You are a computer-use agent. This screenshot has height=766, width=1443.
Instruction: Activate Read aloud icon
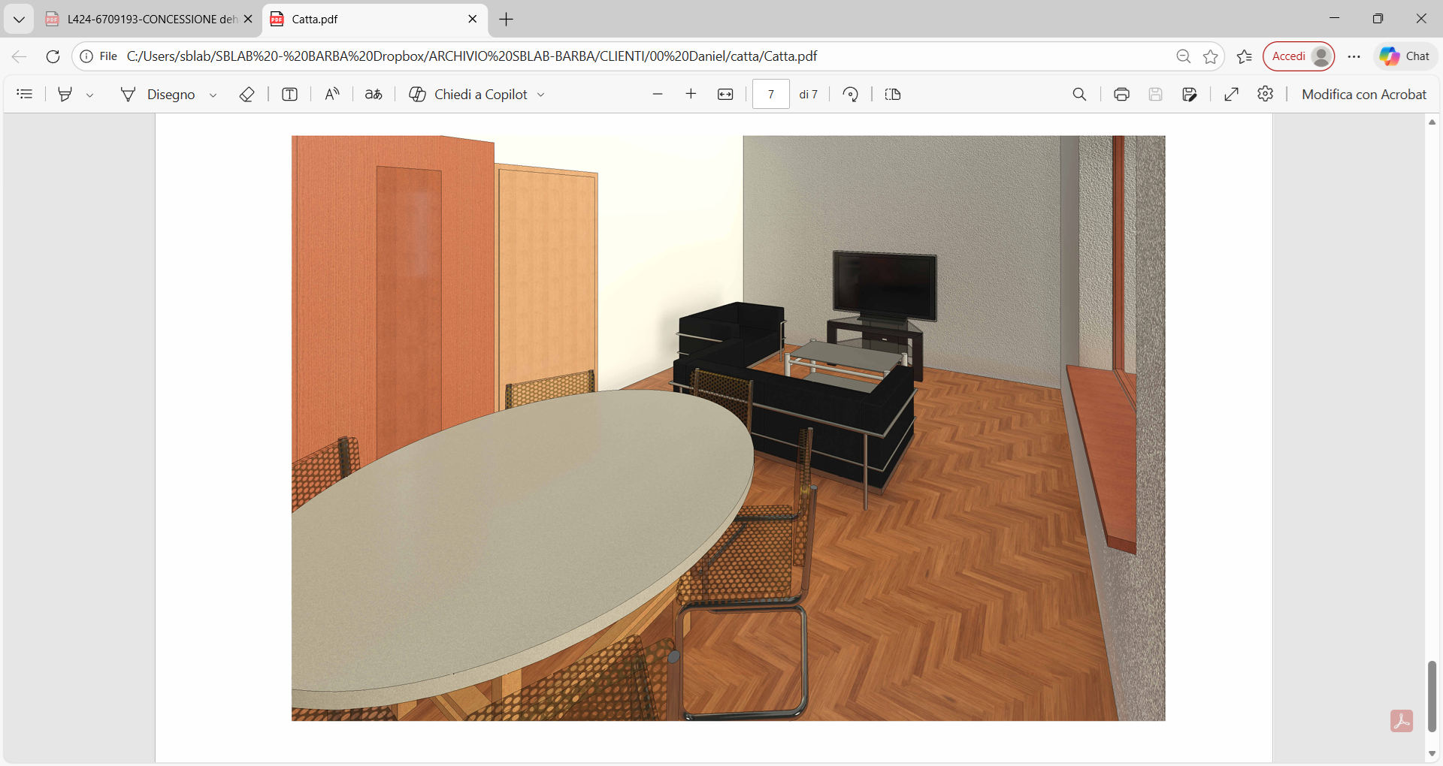(331, 95)
